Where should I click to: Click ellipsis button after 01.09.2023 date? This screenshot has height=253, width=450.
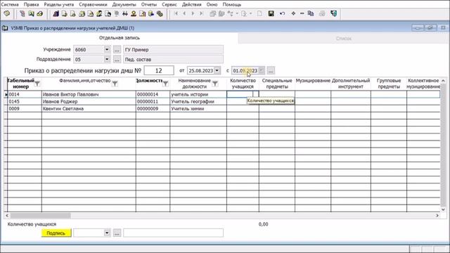click(271, 70)
